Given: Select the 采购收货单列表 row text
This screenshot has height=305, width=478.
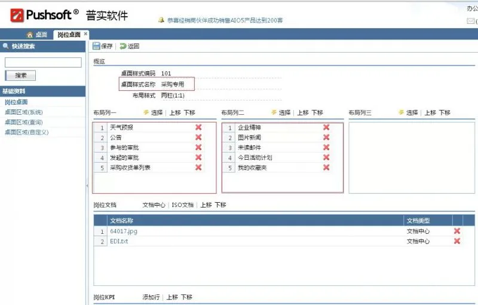Looking at the screenshot, I should click(130, 167).
